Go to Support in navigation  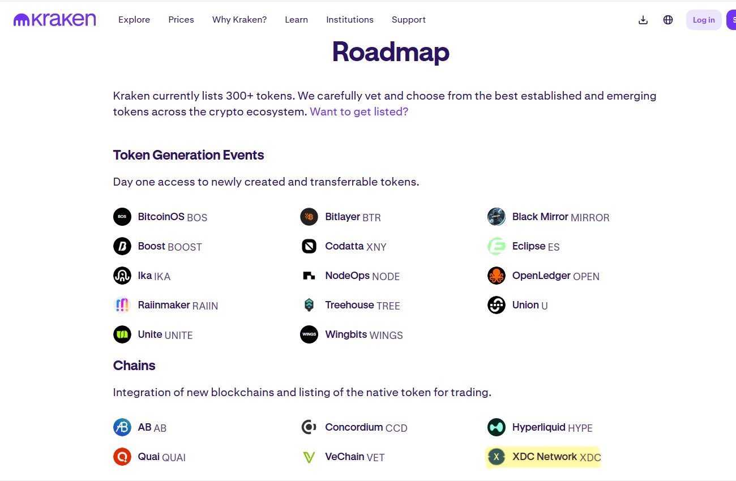(409, 20)
